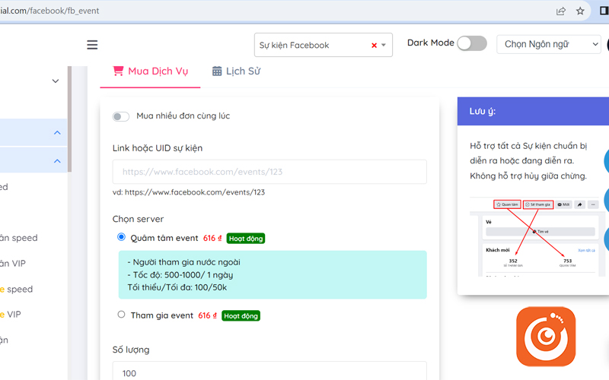Bookmark this page with star icon
The image size is (609, 380).
pos(580,11)
